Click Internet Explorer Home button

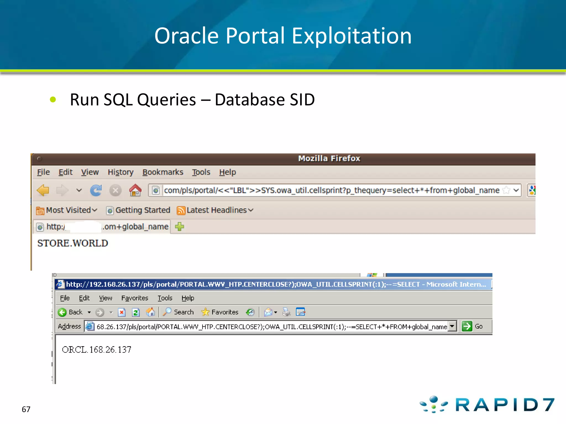point(150,312)
